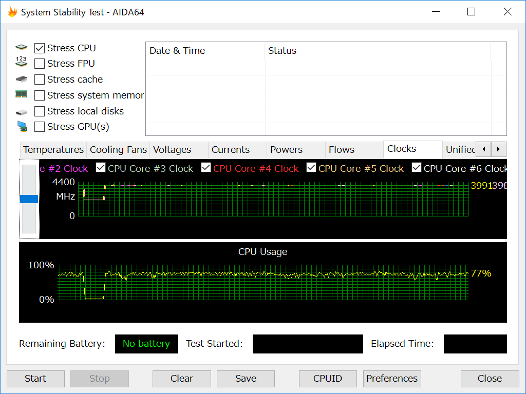Click the FPU 123 chip icon
Viewport: 526px width, 394px height.
(x=22, y=62)
